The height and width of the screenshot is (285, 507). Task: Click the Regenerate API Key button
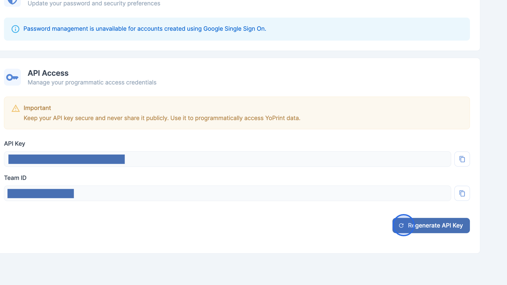click(431, 225)
